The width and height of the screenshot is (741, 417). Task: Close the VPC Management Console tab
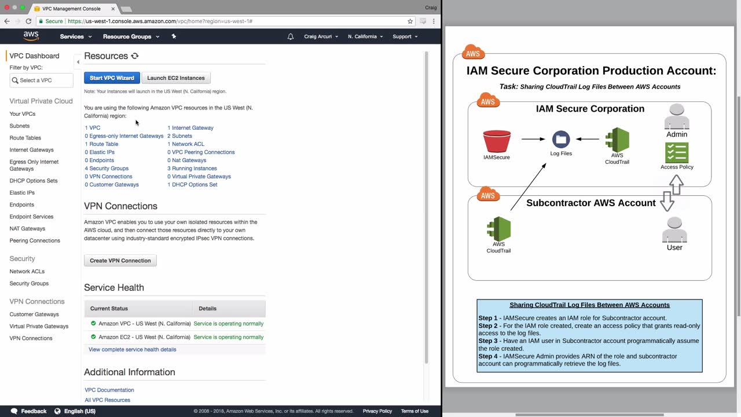pyautogui.click(x=113, y=9)
